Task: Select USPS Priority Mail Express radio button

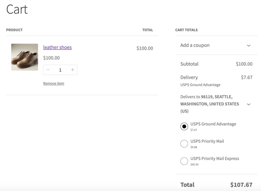Action: 184,161
